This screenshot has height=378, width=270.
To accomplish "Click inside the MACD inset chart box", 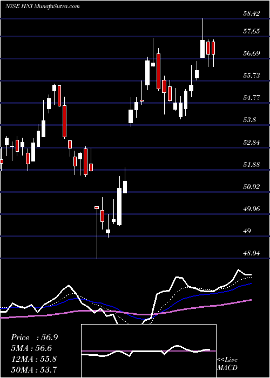I will (x=148, y=351).
